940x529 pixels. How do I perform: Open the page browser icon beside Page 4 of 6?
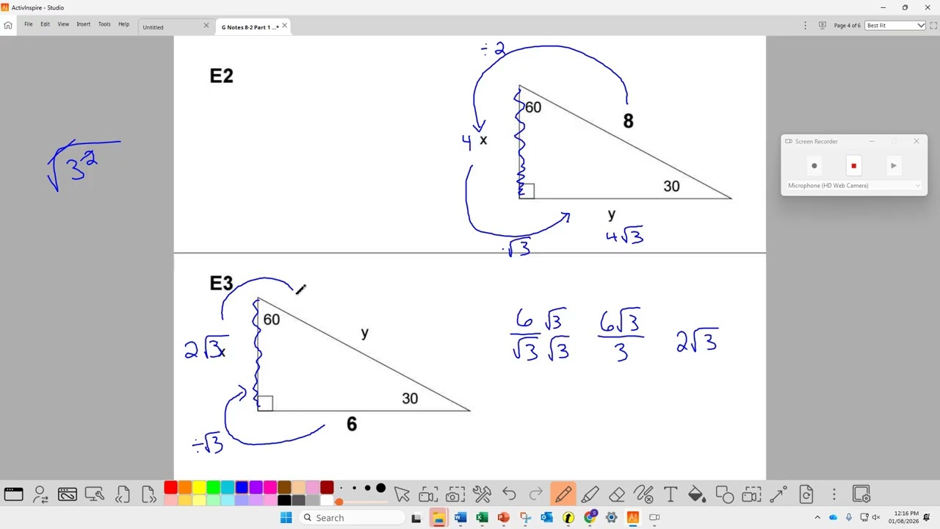tap(822, 26)
